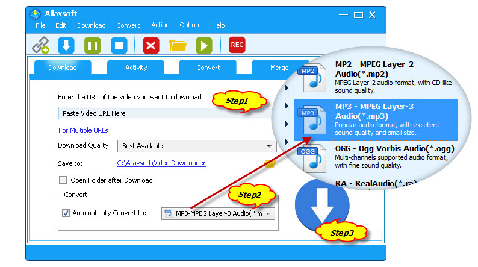478x267 pixels.
Task: Open the output folder toolbar icon
Action: (178, 45)
